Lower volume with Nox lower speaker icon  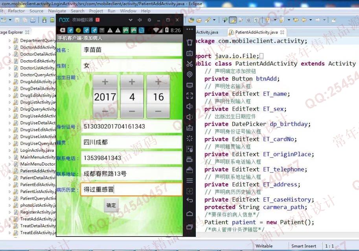[189, 117]
